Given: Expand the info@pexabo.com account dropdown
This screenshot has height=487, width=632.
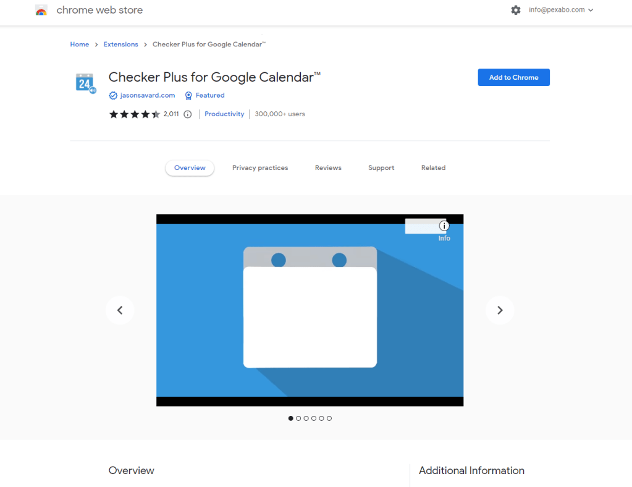Looking at the screenshot, I should [561, 10].
